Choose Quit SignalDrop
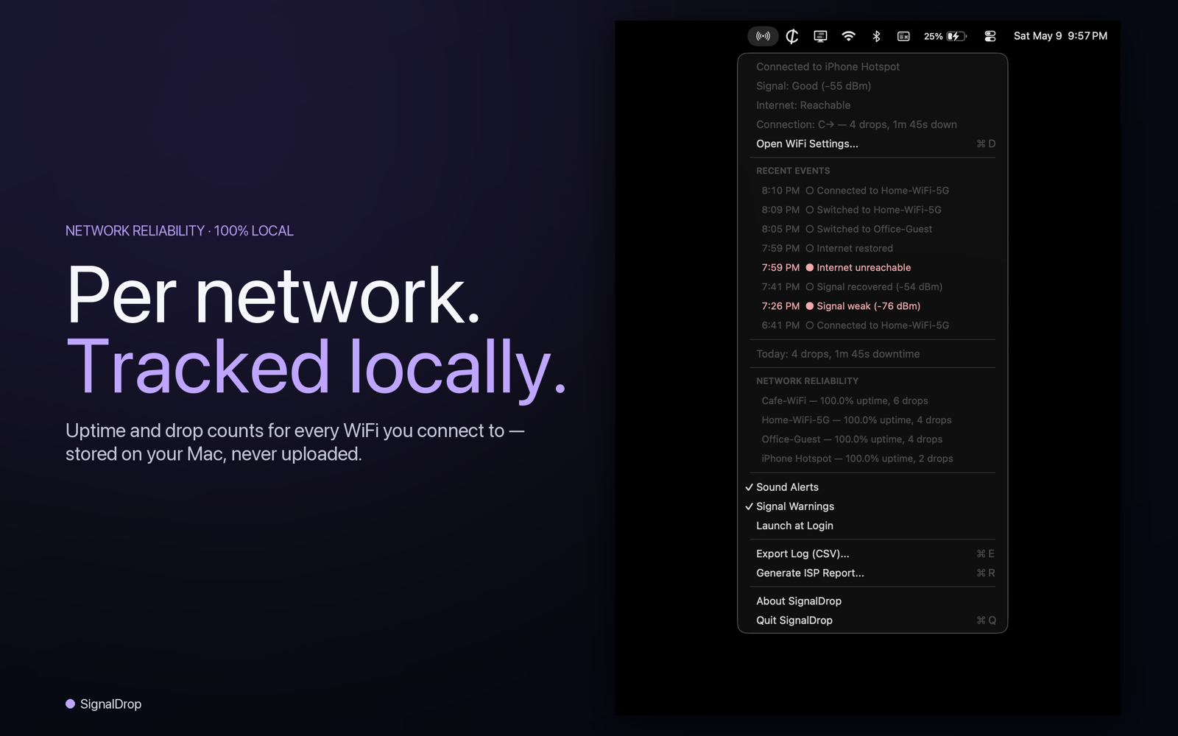 coord(872,620)
